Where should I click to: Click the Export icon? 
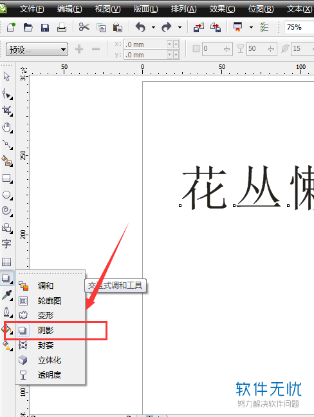216,27
